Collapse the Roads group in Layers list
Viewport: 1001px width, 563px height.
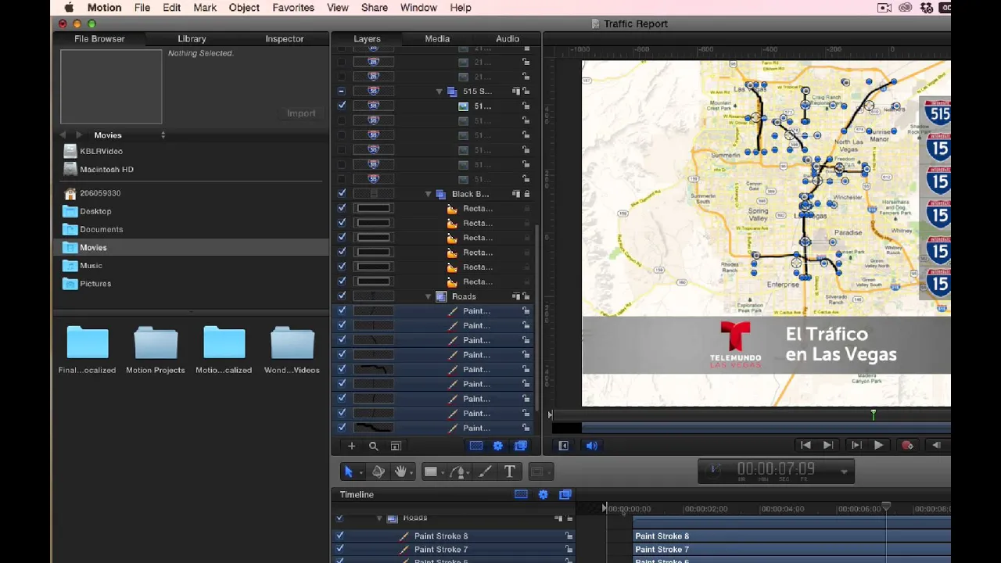click(x=429, y=296)
